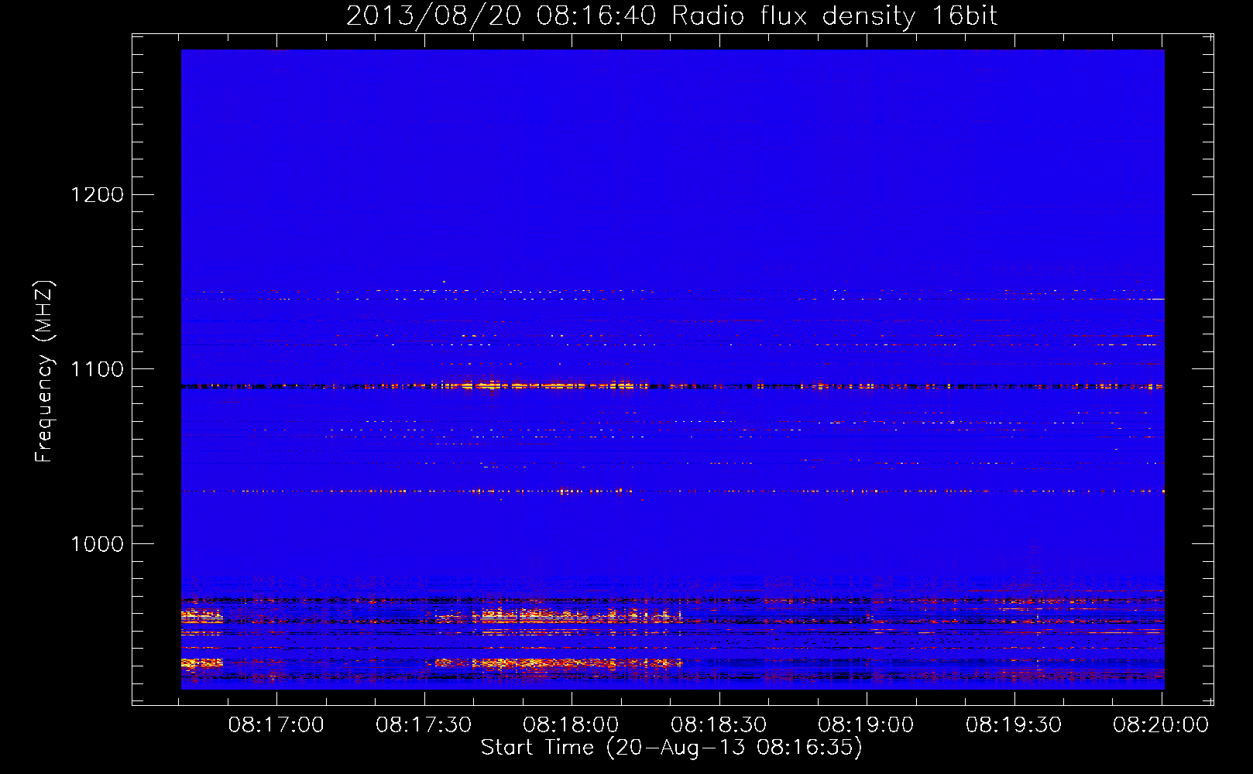Click the "Frequency (MHZ)" axis label
The height and width of the screenshot is (774, 1253).
[44, 371]
